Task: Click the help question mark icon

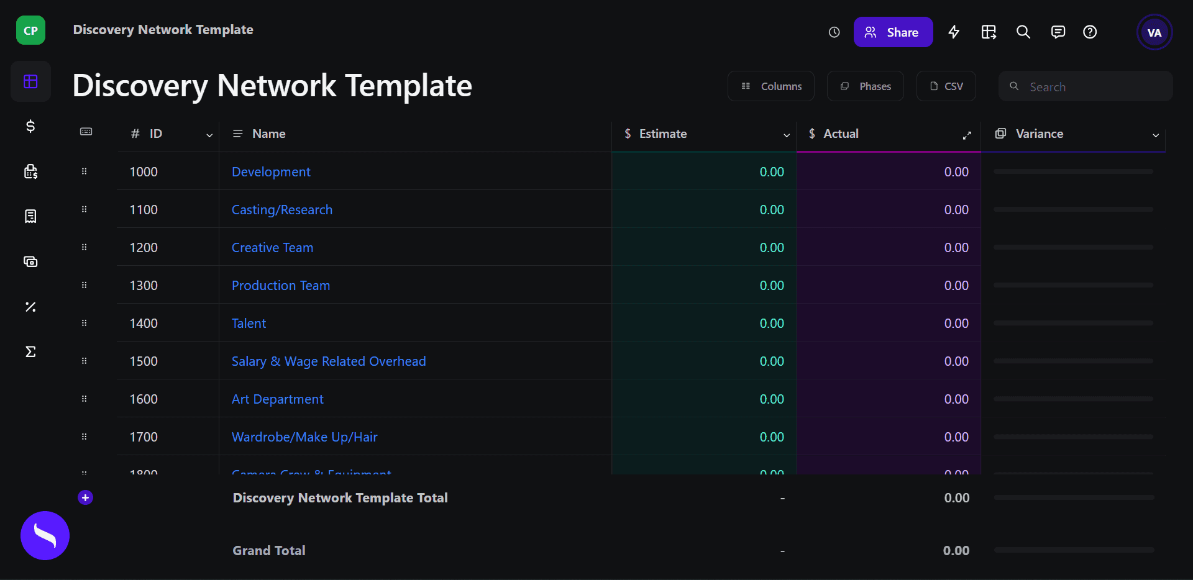Action: coord(1090,32)
